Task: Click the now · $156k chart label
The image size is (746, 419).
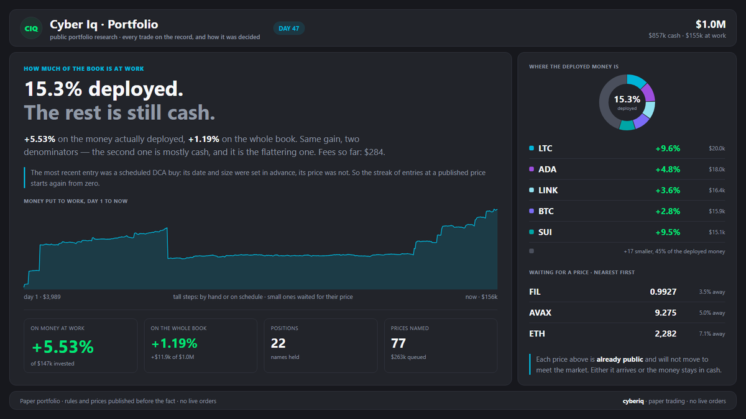Action: point(482,297)
